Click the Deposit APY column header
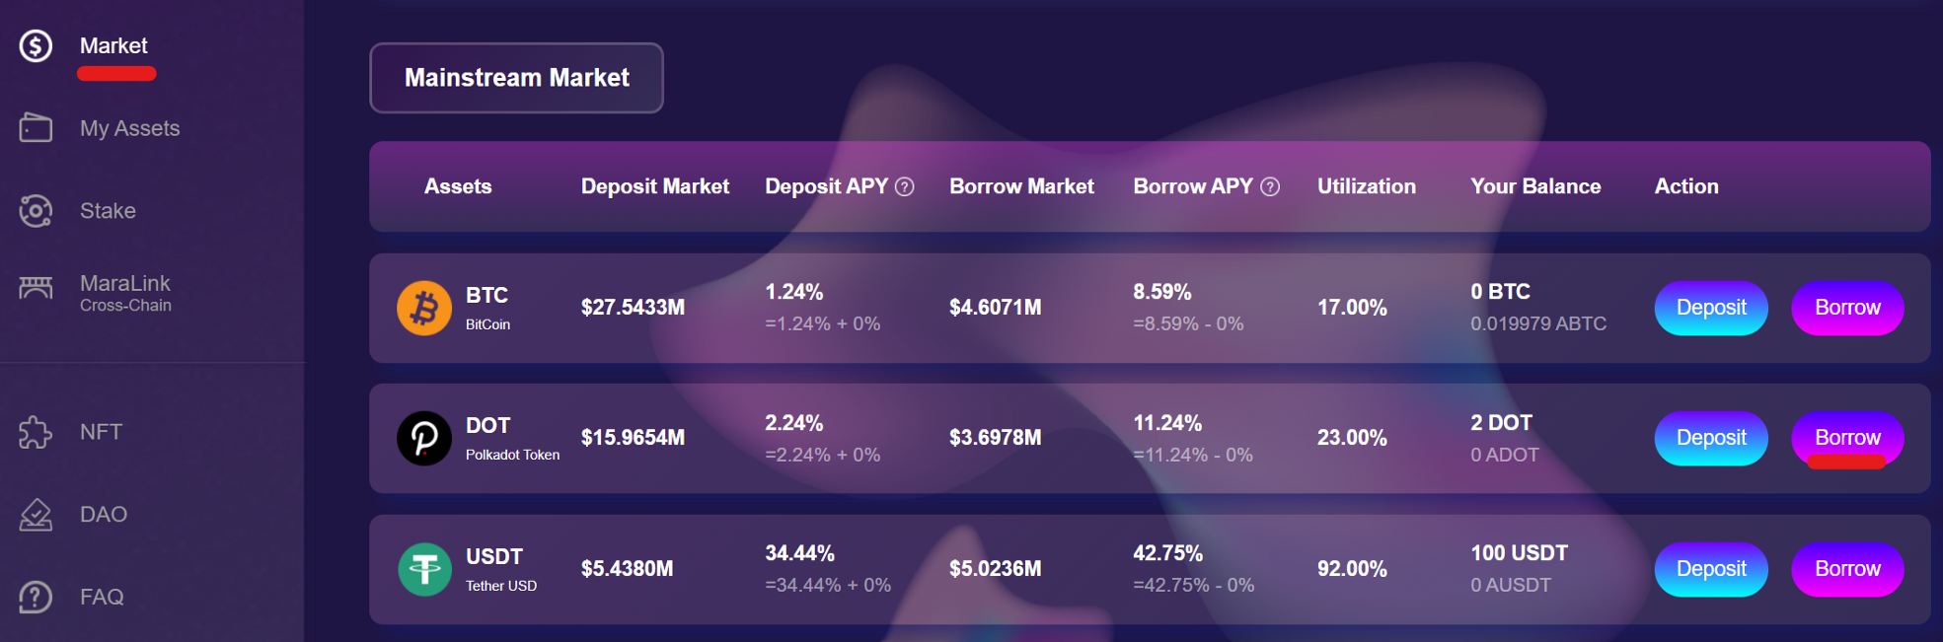Viewport: 1943px width, 642px height. point(827,186)
